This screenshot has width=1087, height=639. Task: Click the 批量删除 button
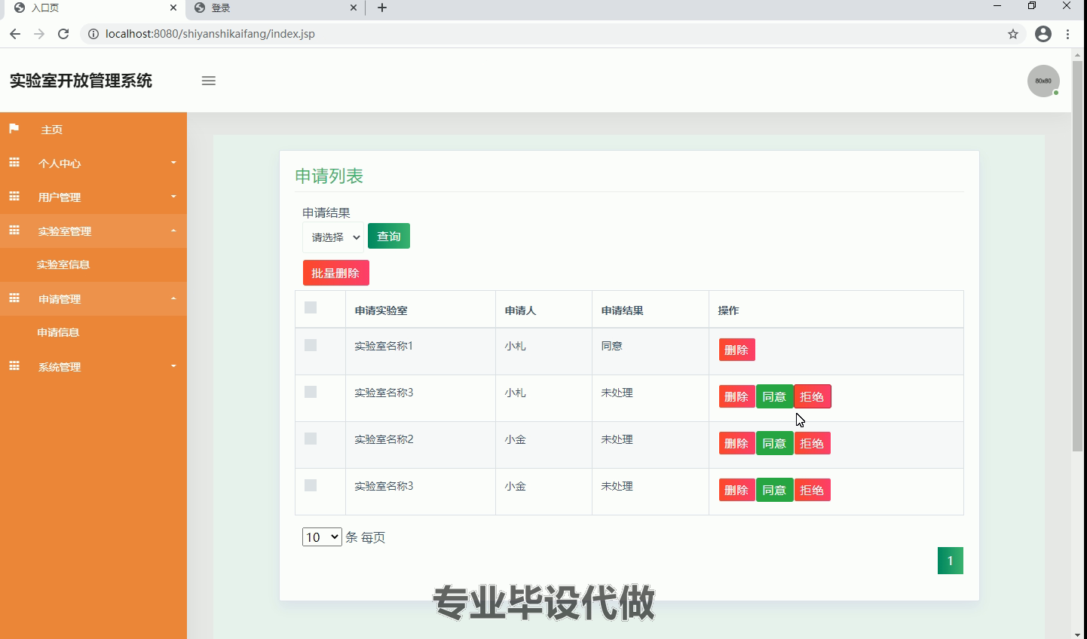point(336,273)
